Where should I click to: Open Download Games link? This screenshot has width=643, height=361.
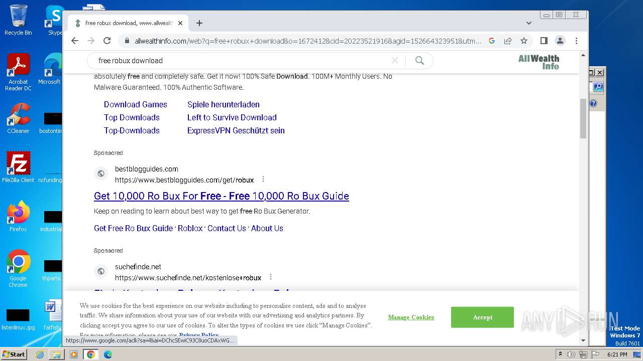point(136,104)
